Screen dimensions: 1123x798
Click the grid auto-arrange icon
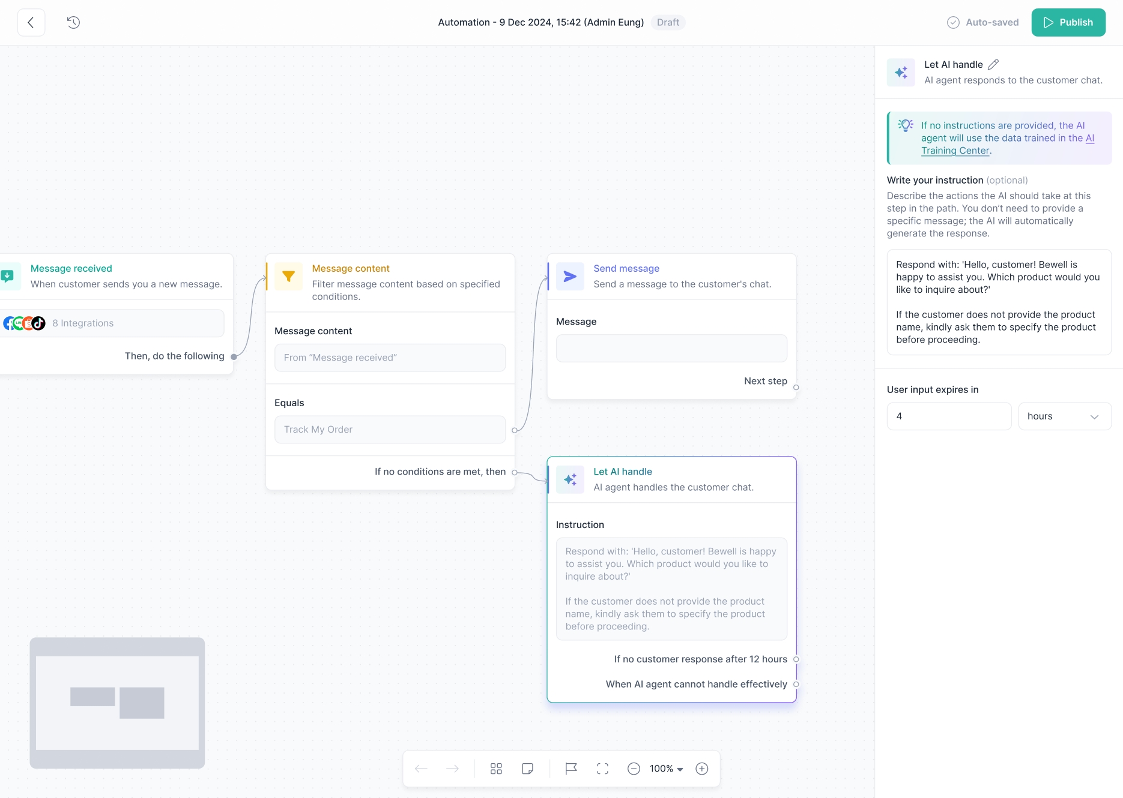[x=496, y=769]
